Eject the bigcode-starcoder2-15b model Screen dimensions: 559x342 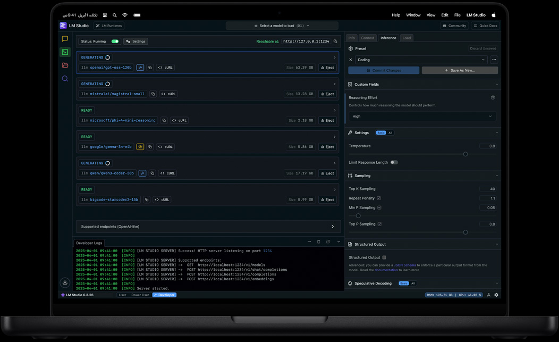[x=327, y=199]
